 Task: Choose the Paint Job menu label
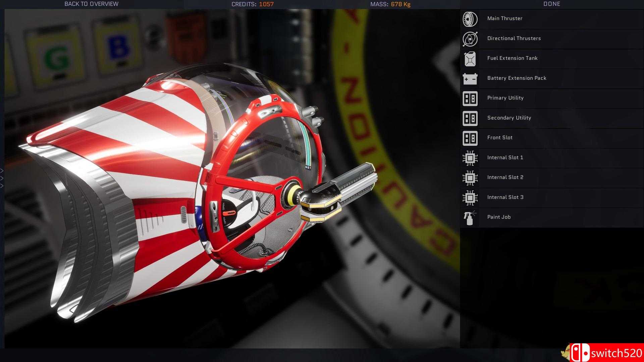tap(499, 217)
